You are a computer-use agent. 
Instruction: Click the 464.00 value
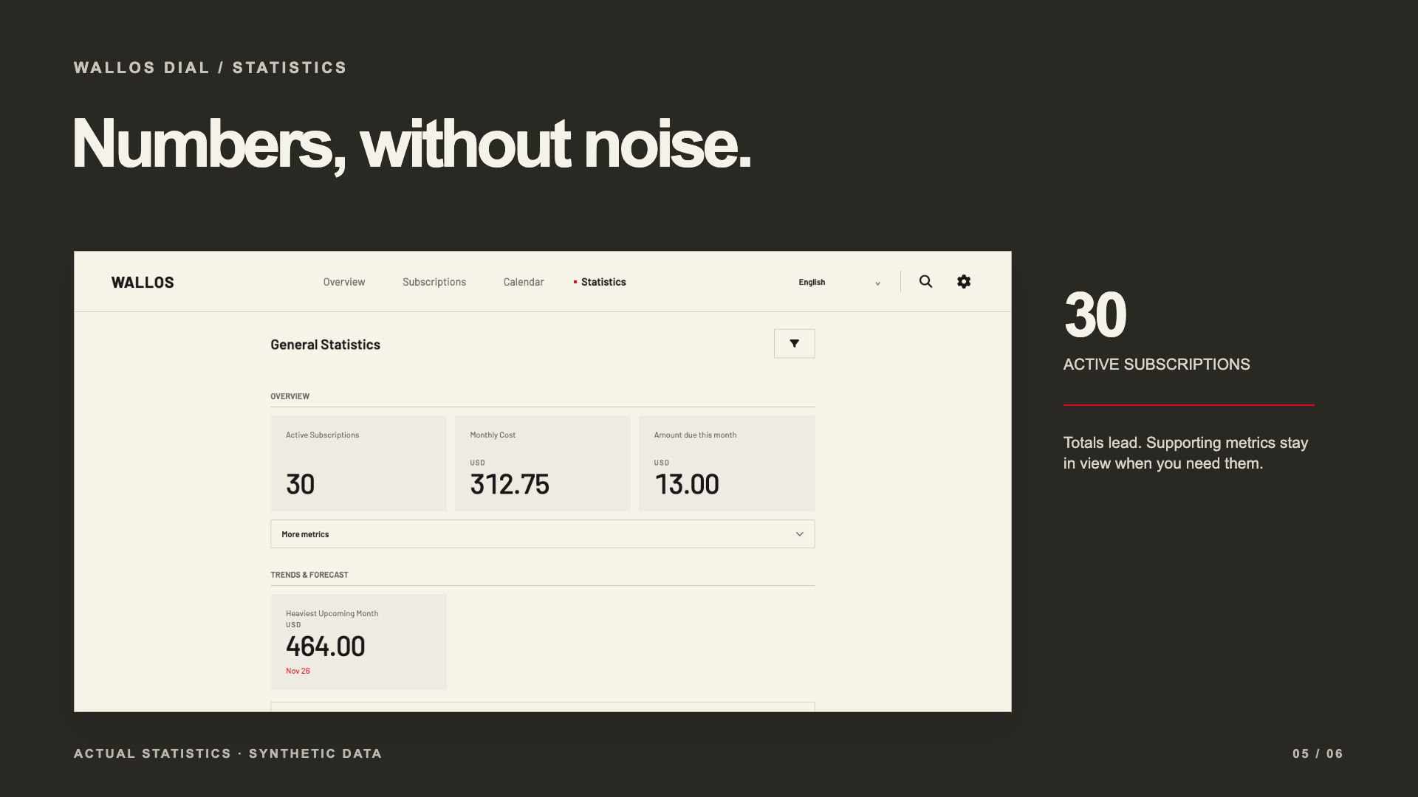[326, 646]
